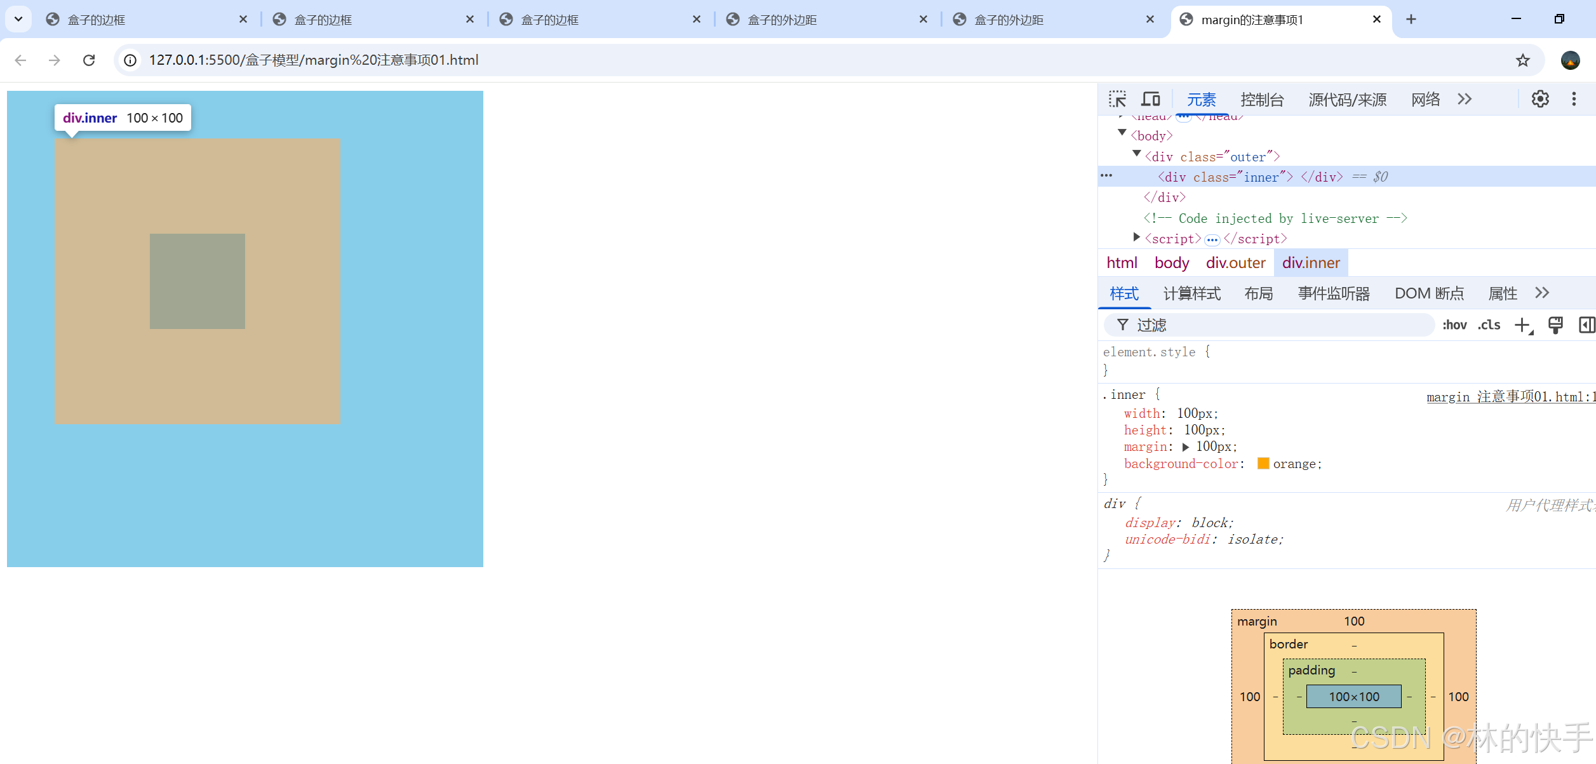Select div.outer in the breadcrumb

[x=1235, y=263]
